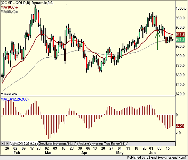
Task: Select the Volume tab
Action: point(84,143)
